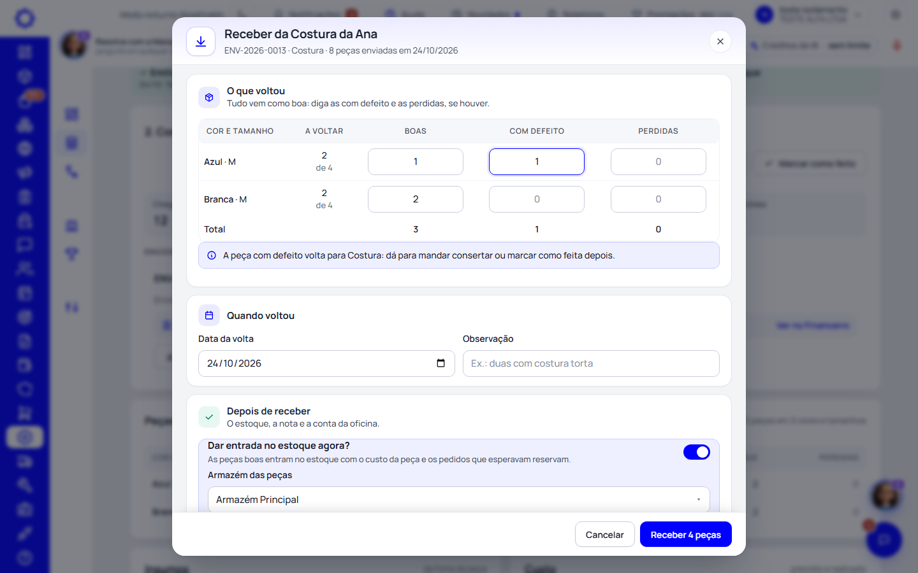This screenshot has width=918, height=573.
Task: Click the A peça com defeito volta notice text
Action: pyautogui.click(x=419, y=255)
